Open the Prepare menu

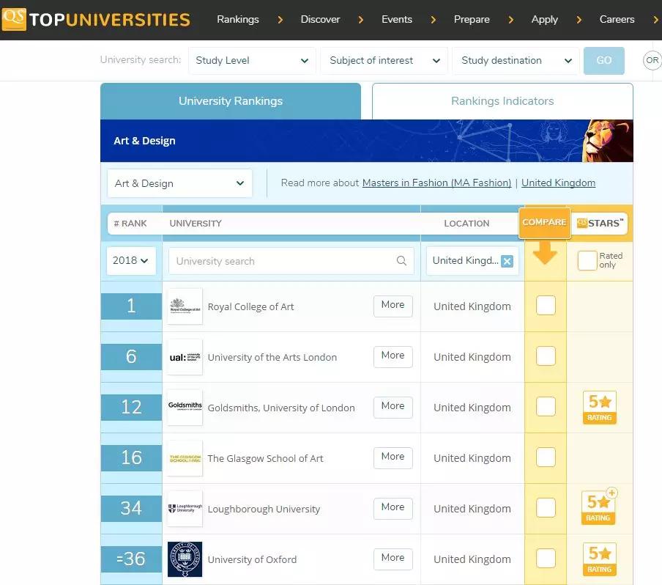[x=472, y=20]
